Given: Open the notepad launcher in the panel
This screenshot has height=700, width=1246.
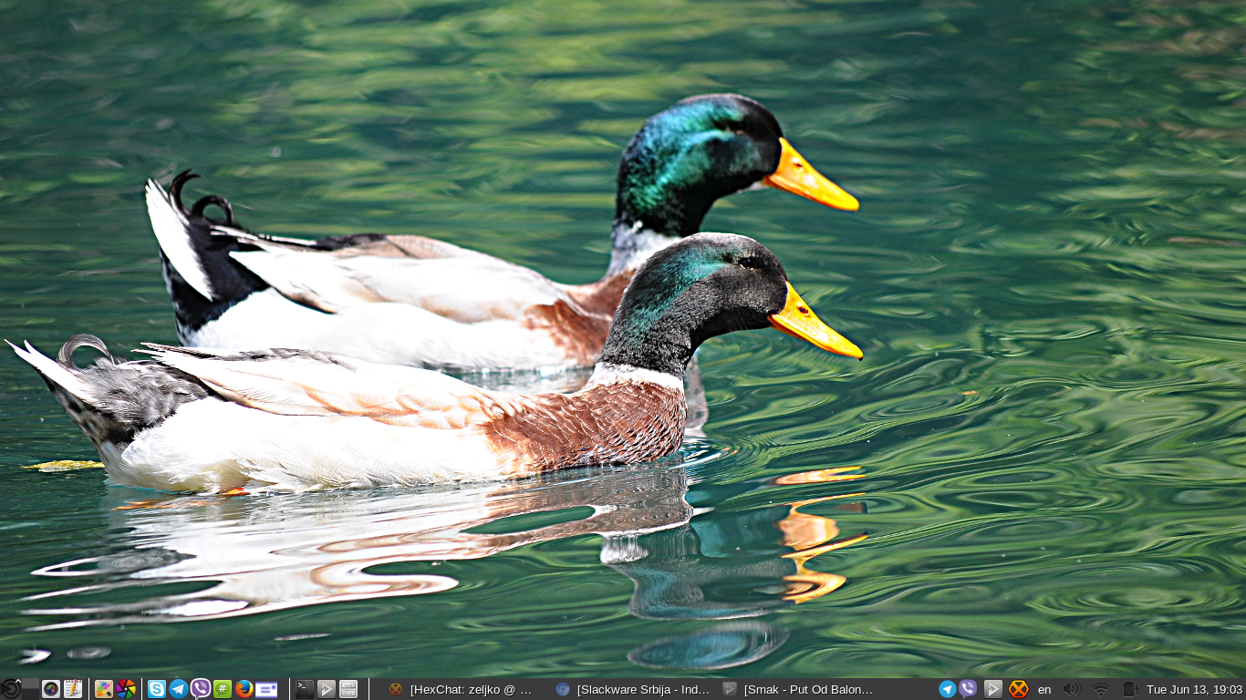Looking at the screenshot, I should tap(73, 689).
